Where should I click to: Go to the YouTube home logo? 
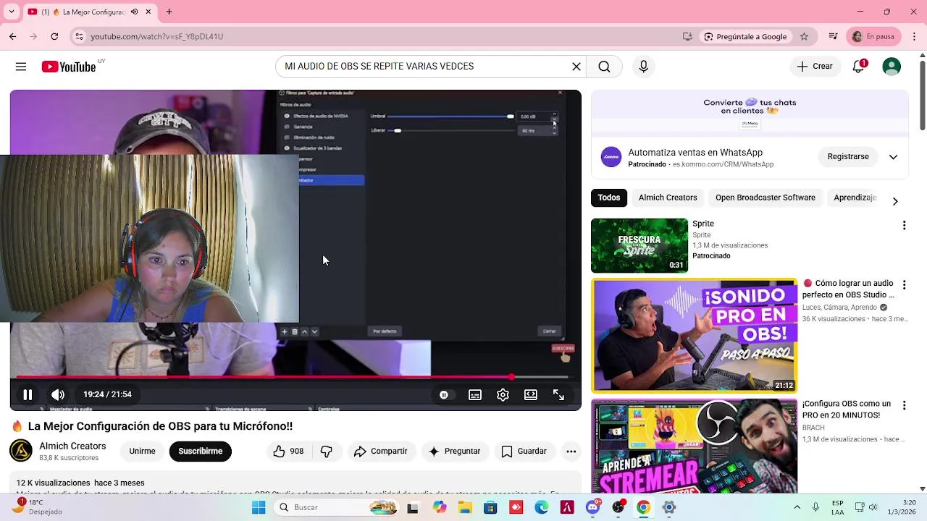(x=69, y=67)
